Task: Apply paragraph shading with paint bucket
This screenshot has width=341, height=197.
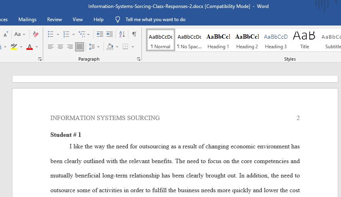Action: point(110,47)
